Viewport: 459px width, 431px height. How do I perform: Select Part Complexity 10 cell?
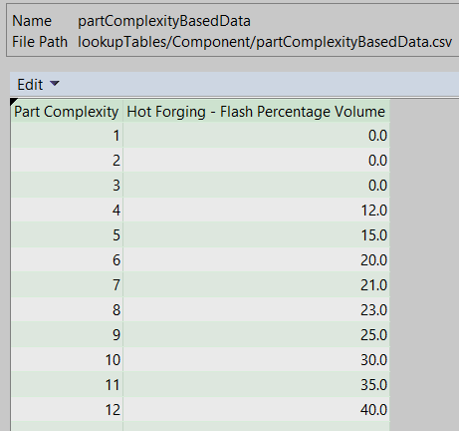[x=67, y=359]
